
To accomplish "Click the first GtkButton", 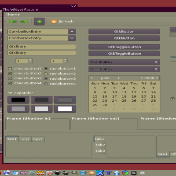I will click(x=124, y=32).
